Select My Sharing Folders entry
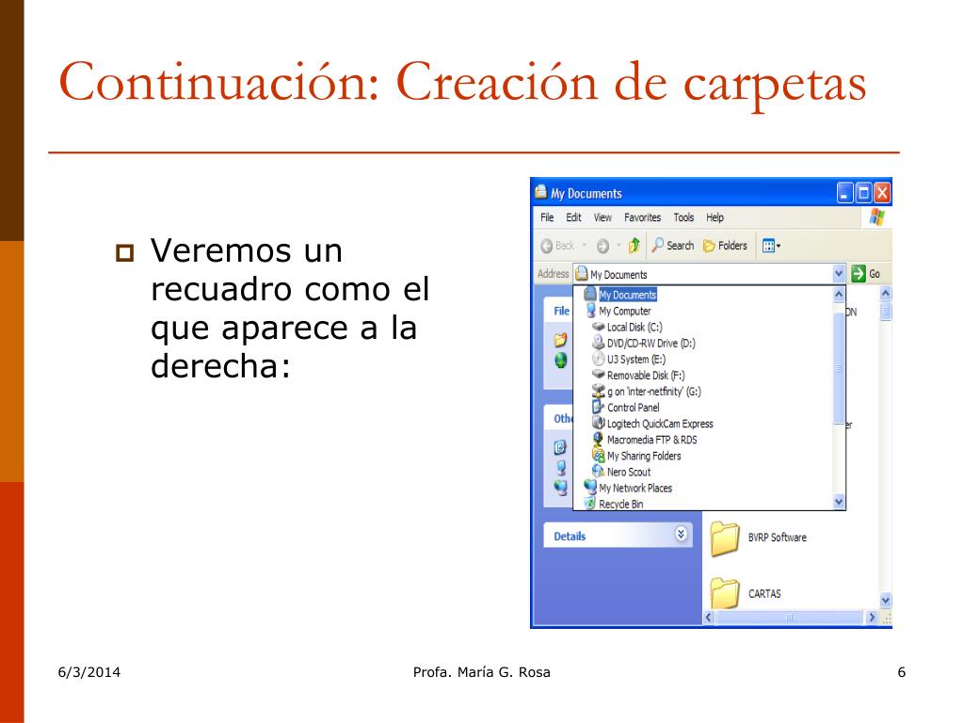Image resolution: width=964 pixels, height=723 pixels. (x=644, y=456)
